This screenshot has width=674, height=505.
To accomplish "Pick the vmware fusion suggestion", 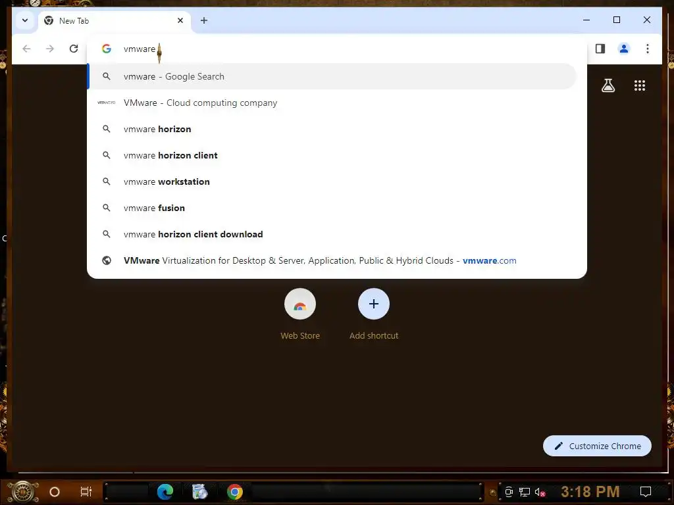I will pyautogui.click(x=332, y=208).
